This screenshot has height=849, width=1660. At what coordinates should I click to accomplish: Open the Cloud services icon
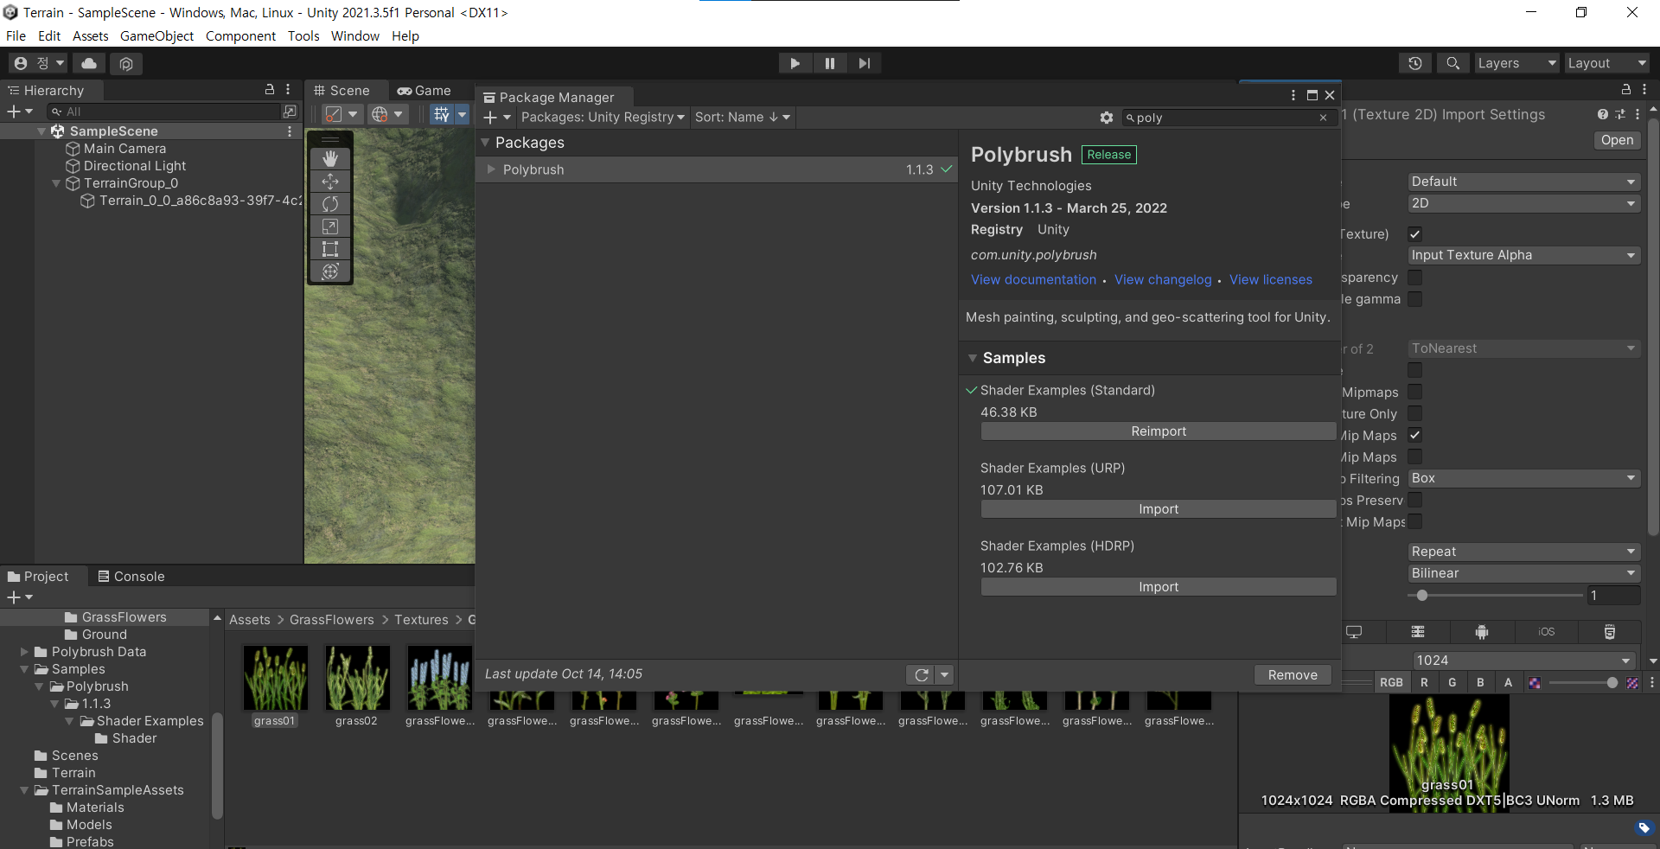coord(89,63)
